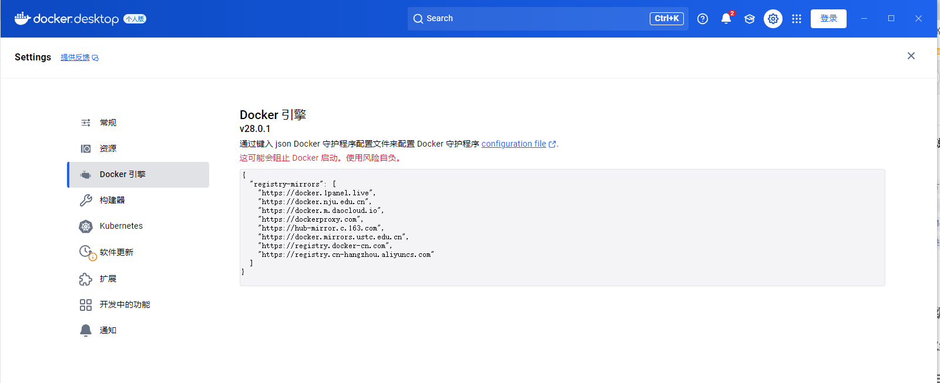Click the docker.mirrors.ustc.edu.cn mirror line
Screen dimensions: 940x383
pos(333,237)
